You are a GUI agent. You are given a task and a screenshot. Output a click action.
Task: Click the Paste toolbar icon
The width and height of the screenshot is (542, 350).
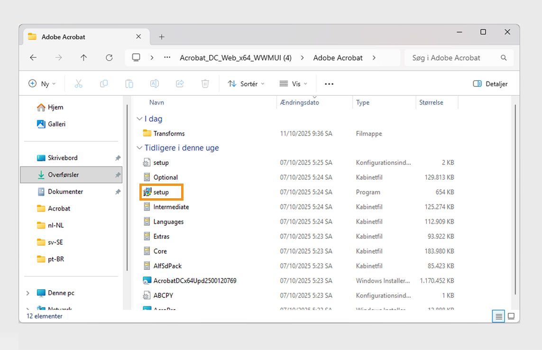tap(129, 83)
